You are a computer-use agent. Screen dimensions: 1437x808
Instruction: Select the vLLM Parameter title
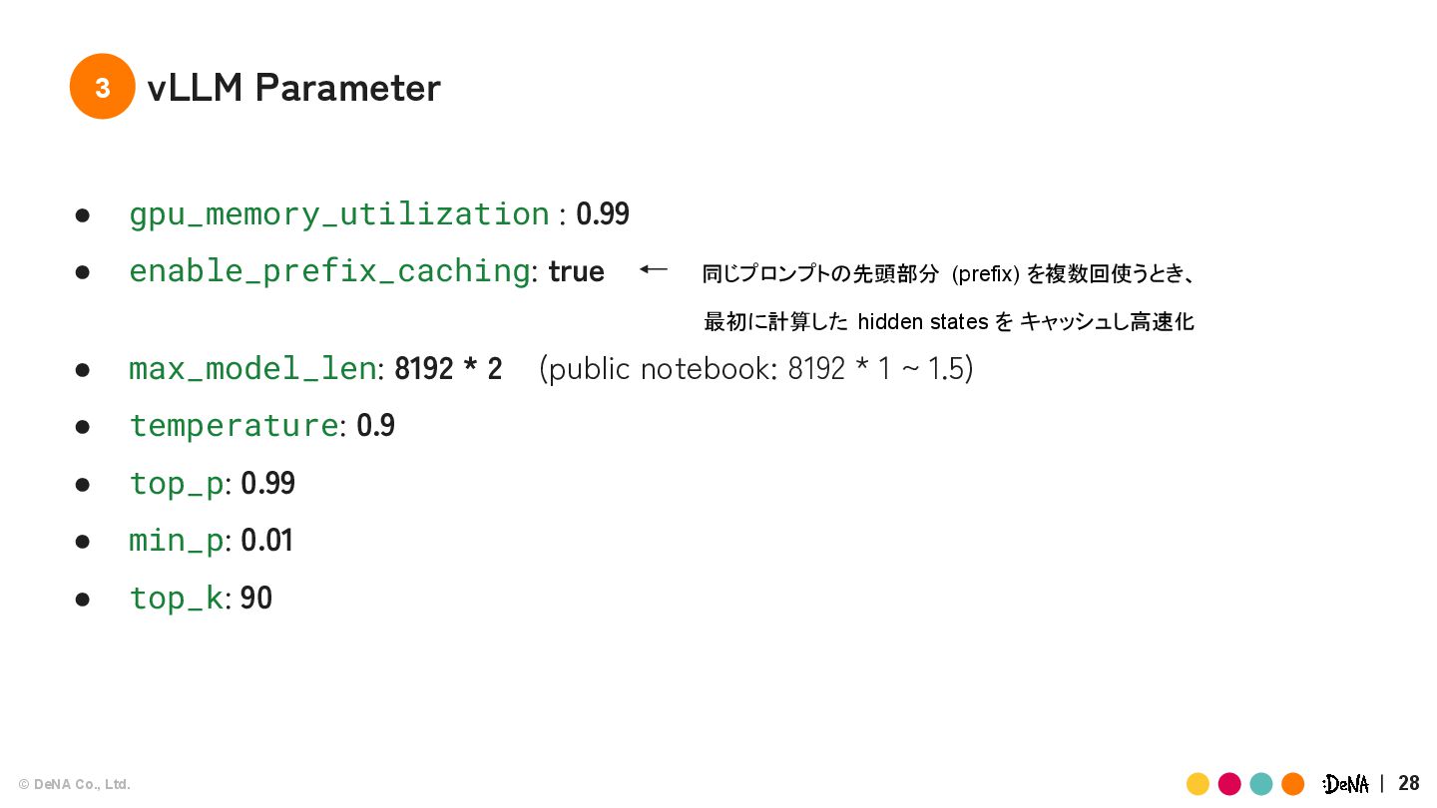(x=293, y=88)
